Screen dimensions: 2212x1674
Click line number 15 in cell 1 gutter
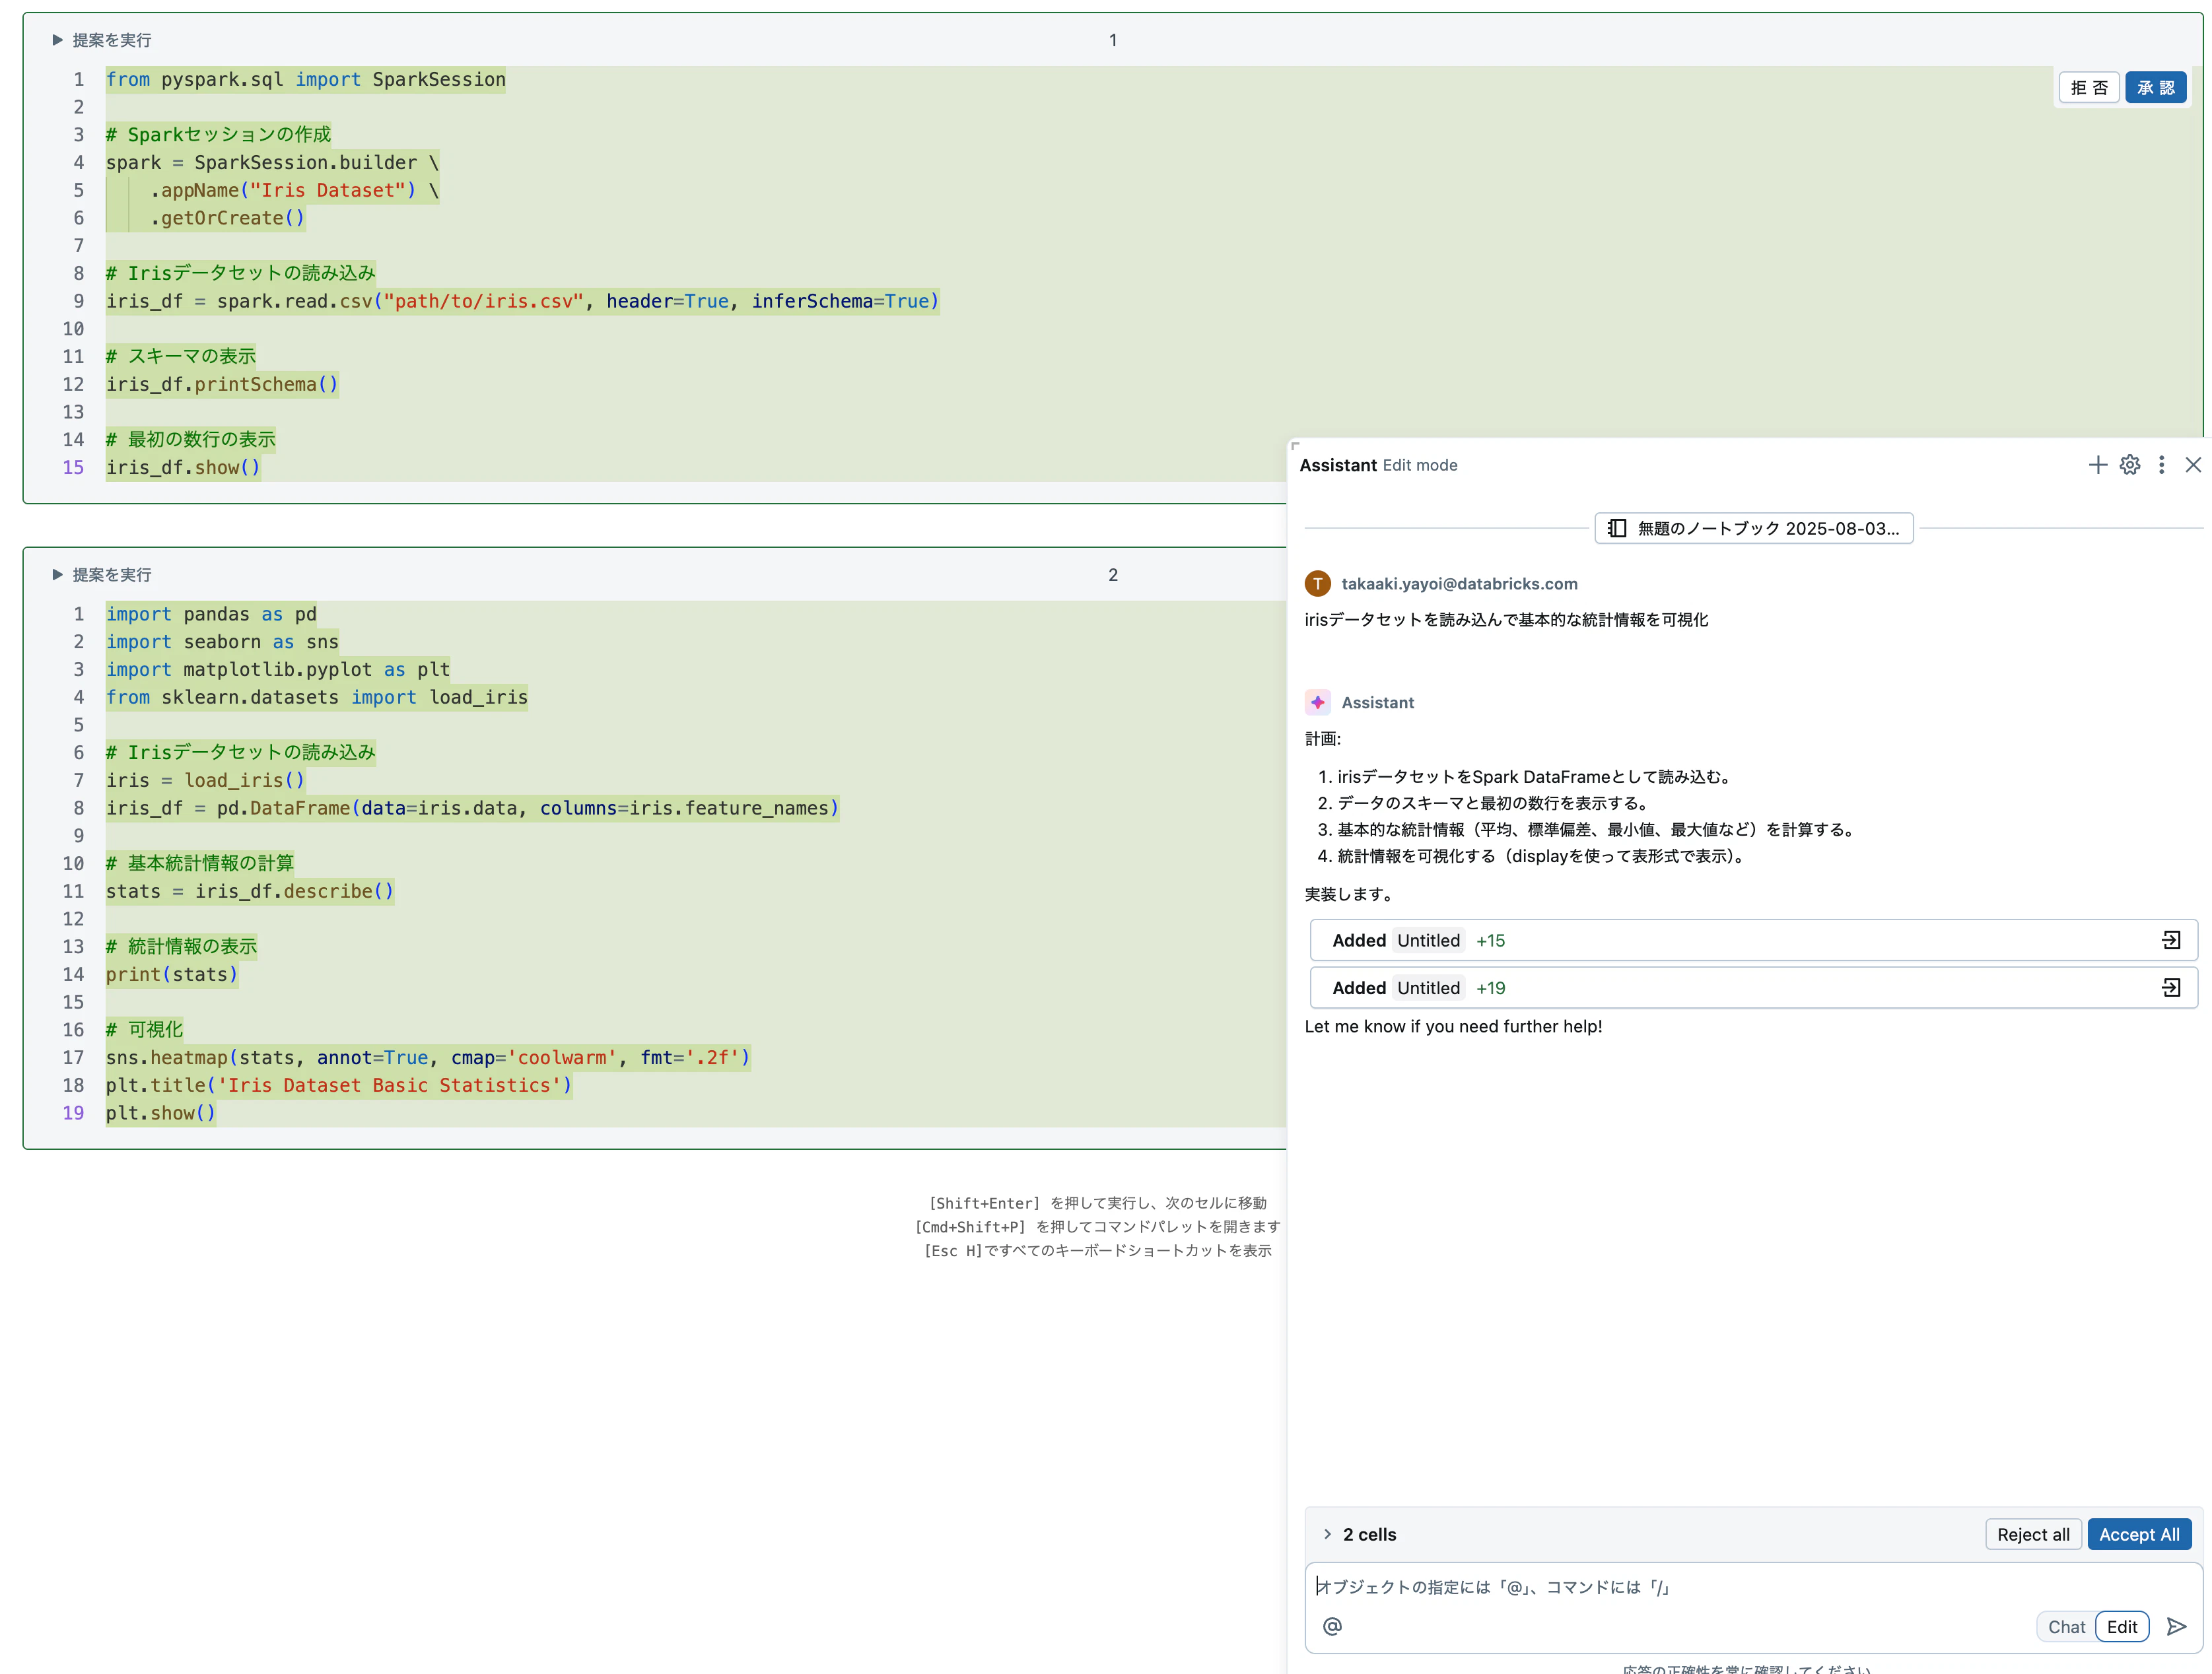coord(74,468)
